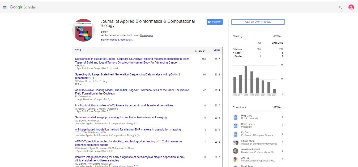The image size is (358, 167).
Task: Open ADME/T prediction, molecular docking article
Action: [129, 143]
